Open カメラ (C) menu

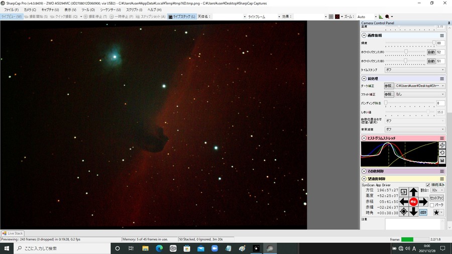(30, 10)
